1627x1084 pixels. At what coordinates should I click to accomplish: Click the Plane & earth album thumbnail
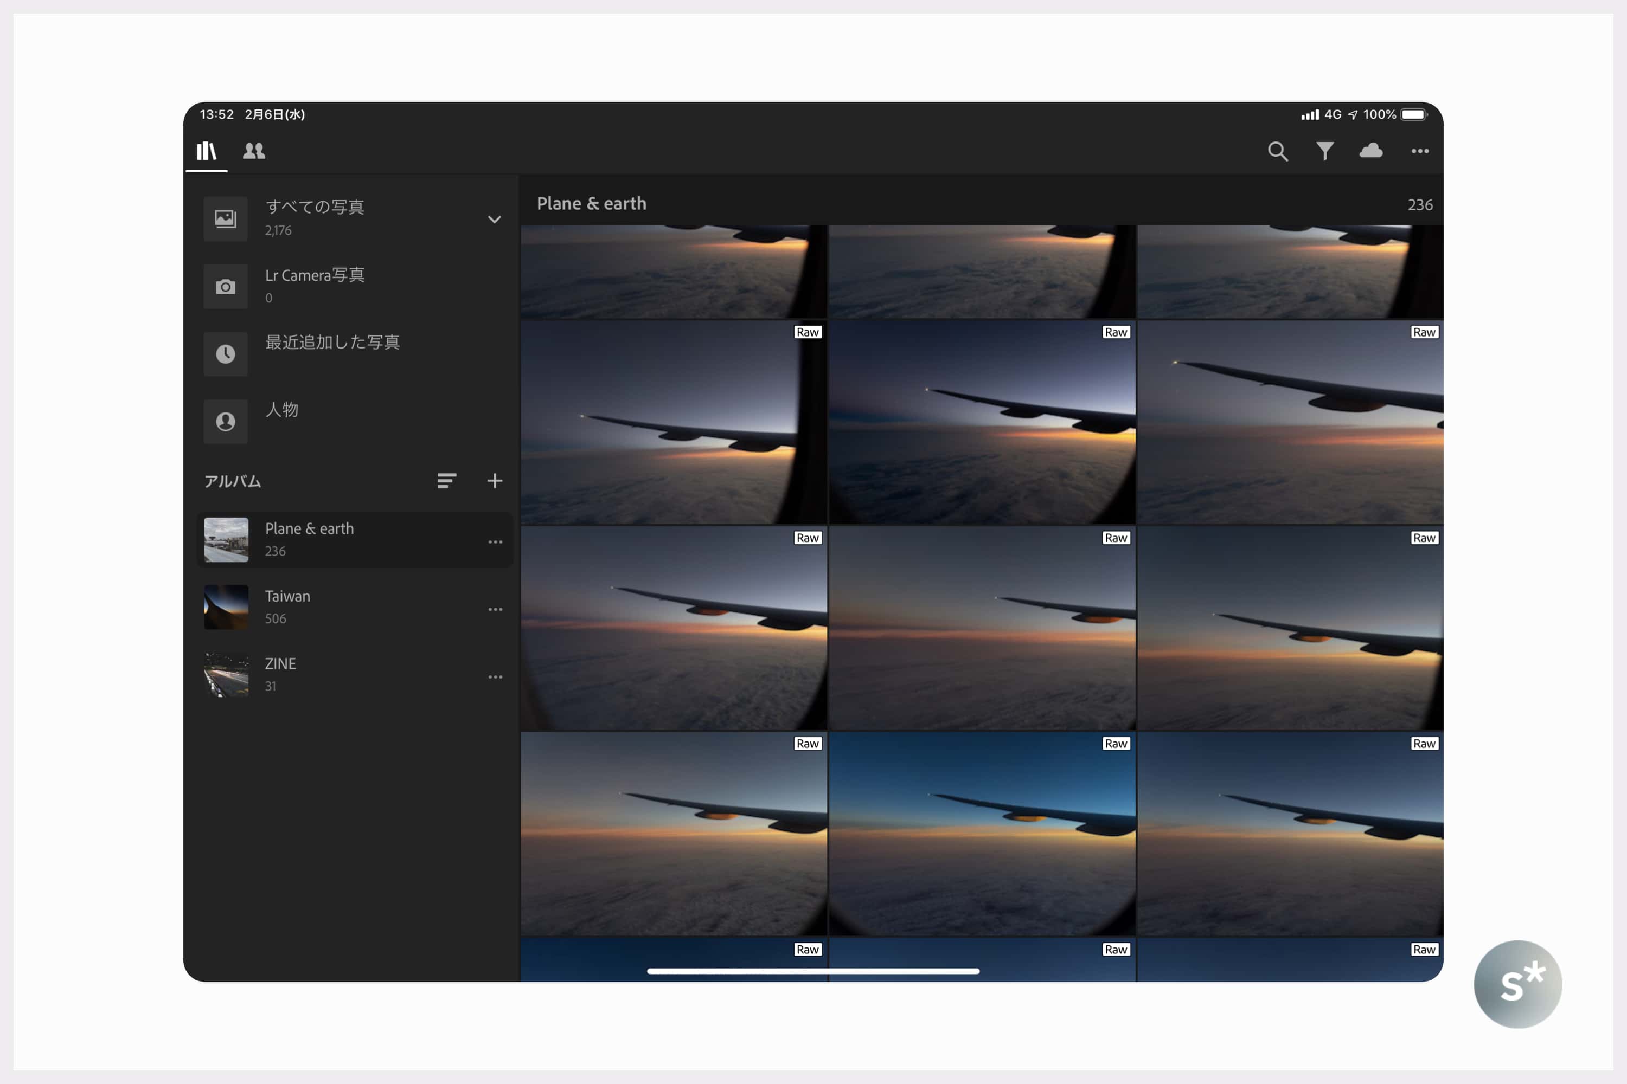tap(226, 540)
